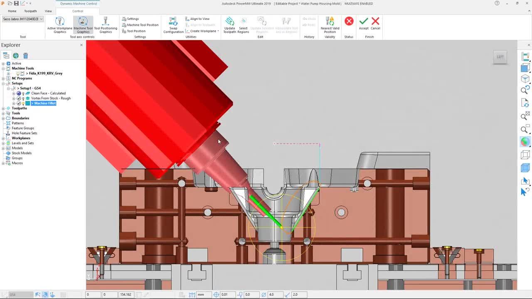Image resolution: width=532 pixels, height=299 pixels.
Task: Click Align to View
Action: point(197,19)
